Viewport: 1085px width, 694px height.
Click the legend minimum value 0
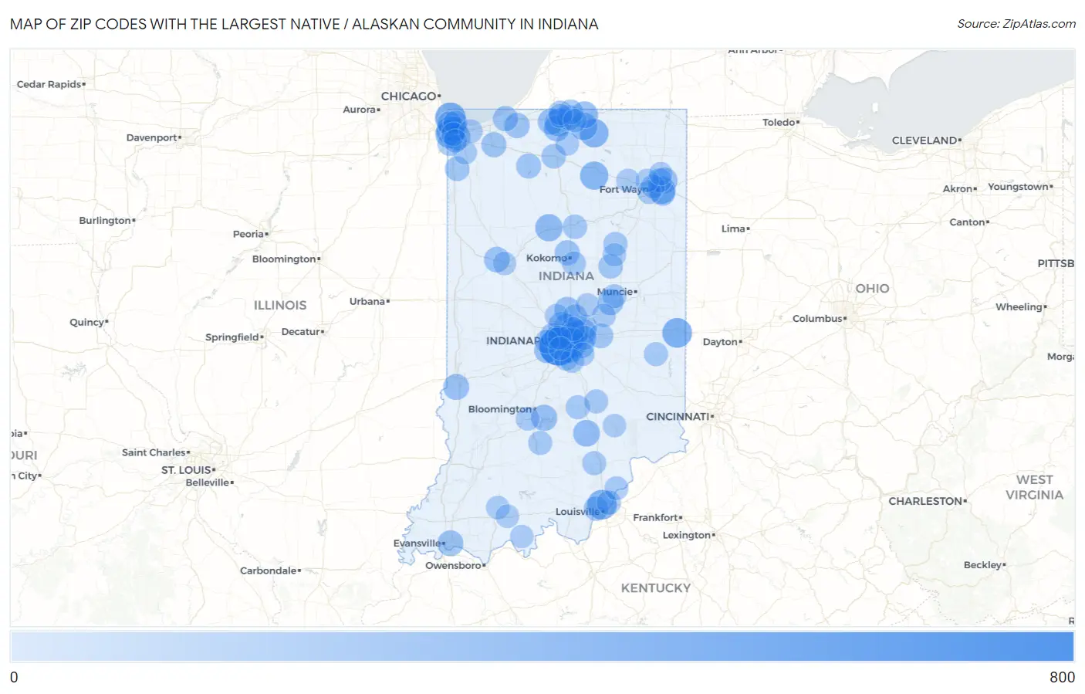click(14, 677)
